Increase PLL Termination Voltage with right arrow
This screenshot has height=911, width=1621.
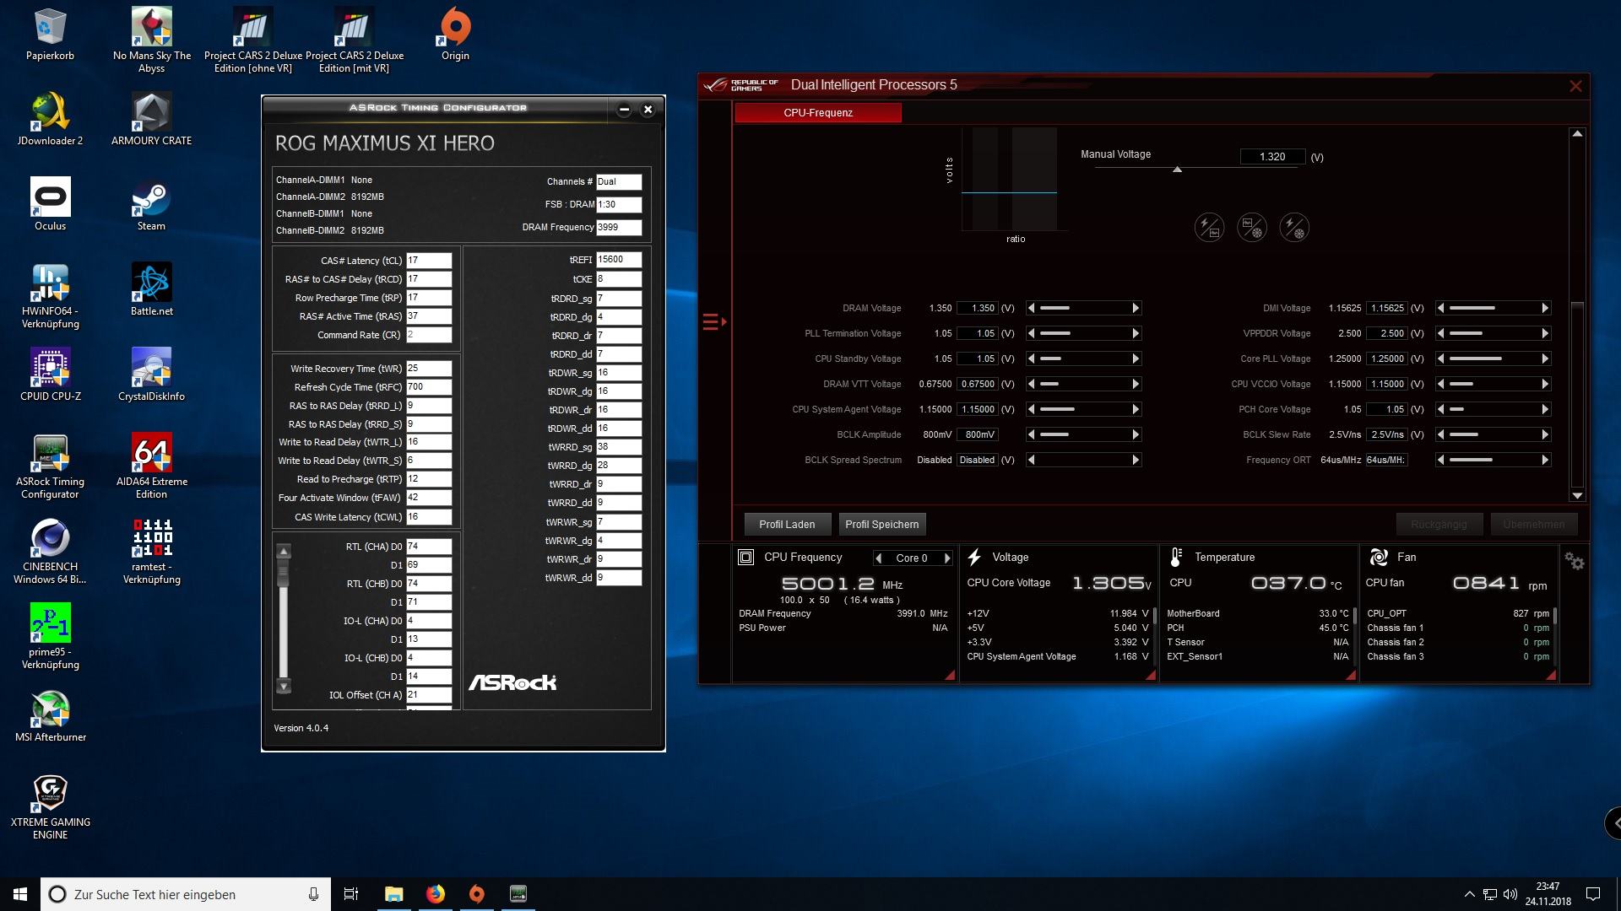[1136, 333]
